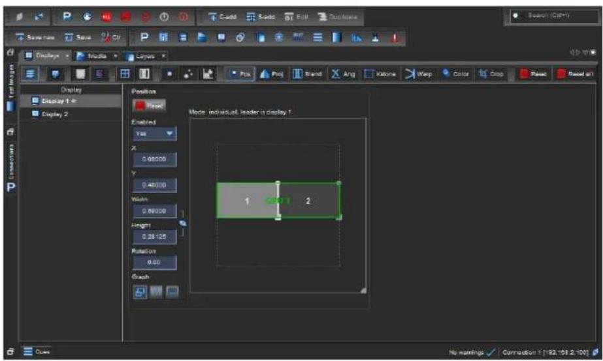Click the white P icon in top toolbar
The image size is (603, 361).
point(67,16)
